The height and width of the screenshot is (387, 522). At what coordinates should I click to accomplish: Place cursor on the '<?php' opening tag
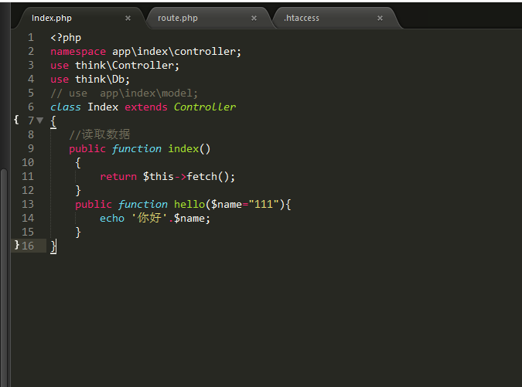66,38
